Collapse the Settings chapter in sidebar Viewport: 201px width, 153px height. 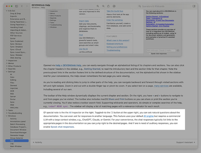coord(6,72)
